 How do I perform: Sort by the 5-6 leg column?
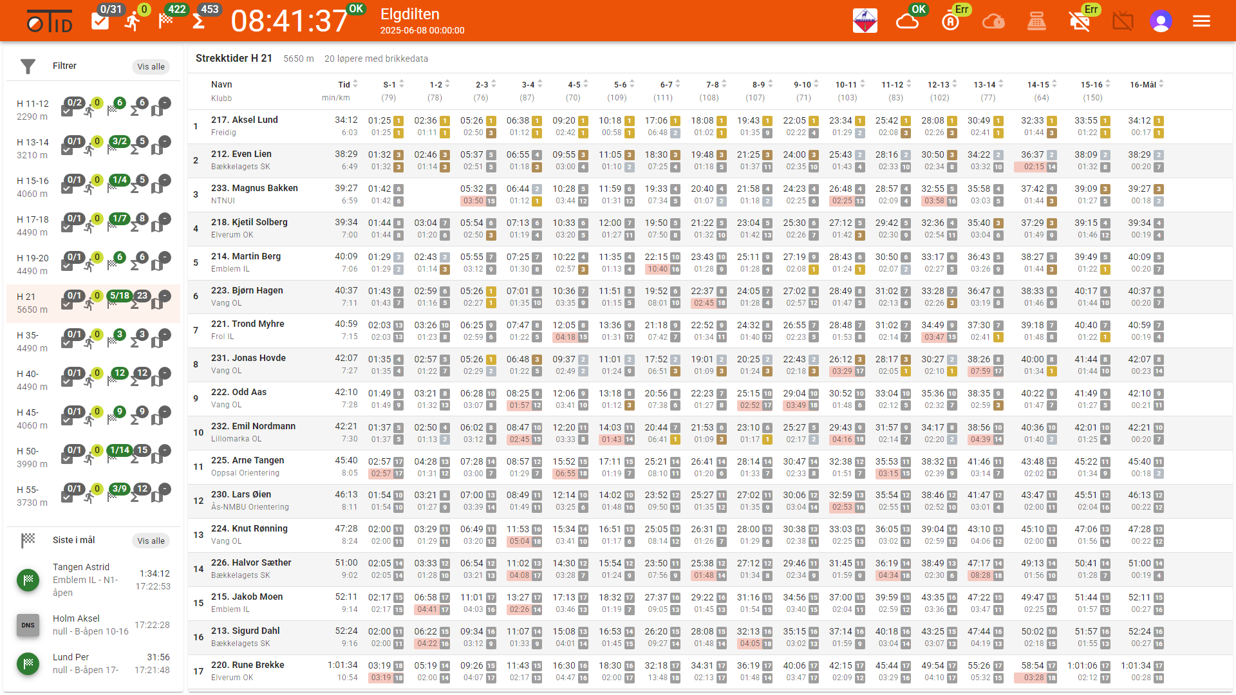(x=624, y=84)
